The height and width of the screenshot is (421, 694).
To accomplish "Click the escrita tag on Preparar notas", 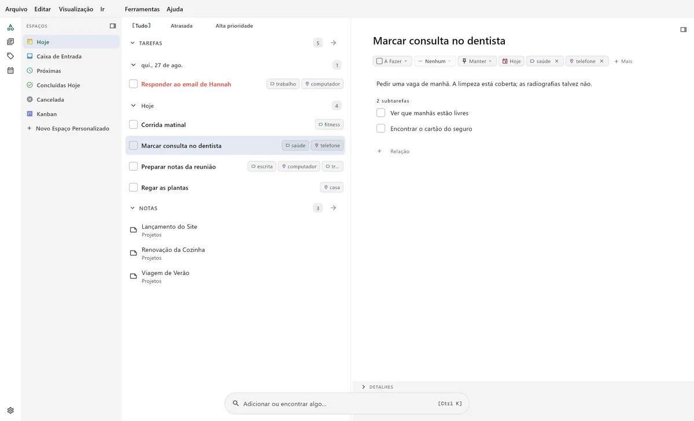I will point(262,166).
